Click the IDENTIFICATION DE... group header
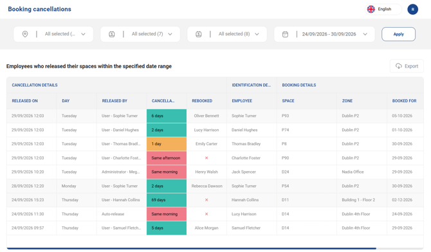 pyautogui.click(x=252, y=85)
